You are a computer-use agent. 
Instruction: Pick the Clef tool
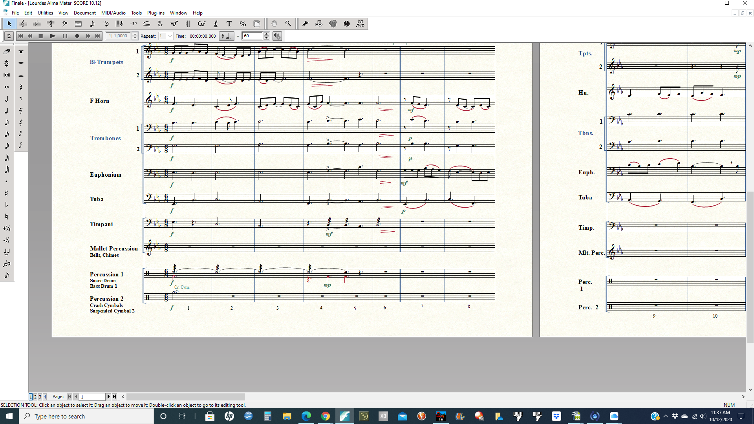click(64, 24)
